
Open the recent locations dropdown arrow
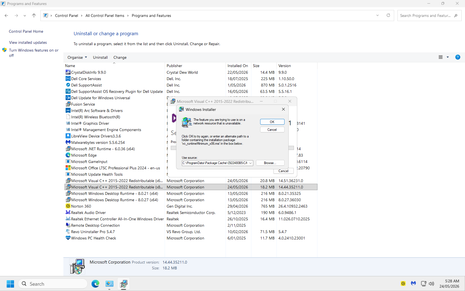[25, 16]
